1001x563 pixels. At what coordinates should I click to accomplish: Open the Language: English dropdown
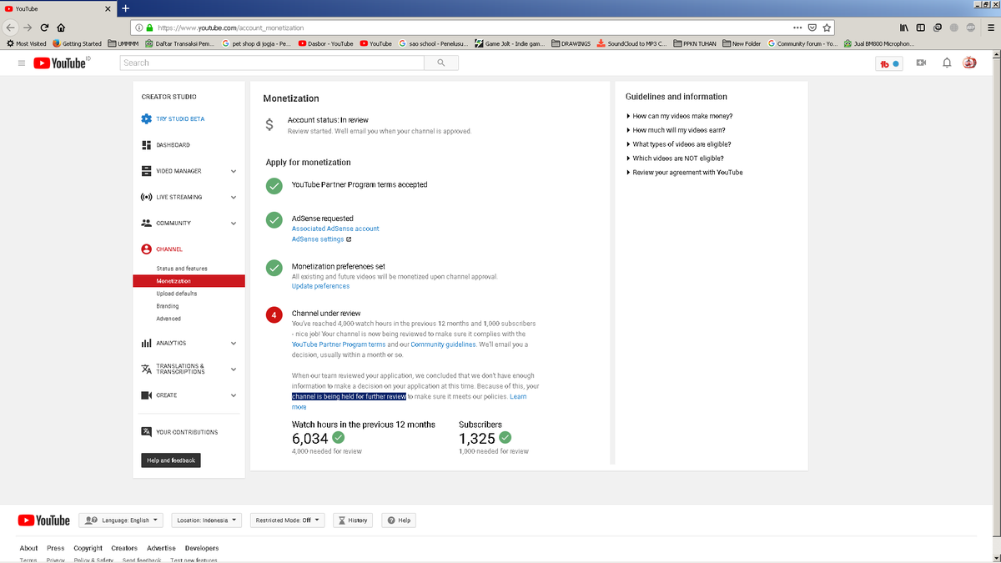[121, 520]
